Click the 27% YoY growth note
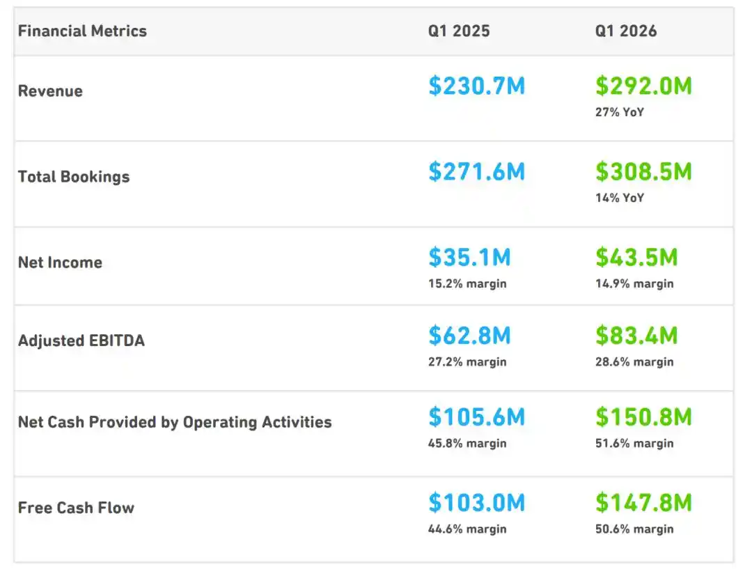 click(x=620, y=112)
